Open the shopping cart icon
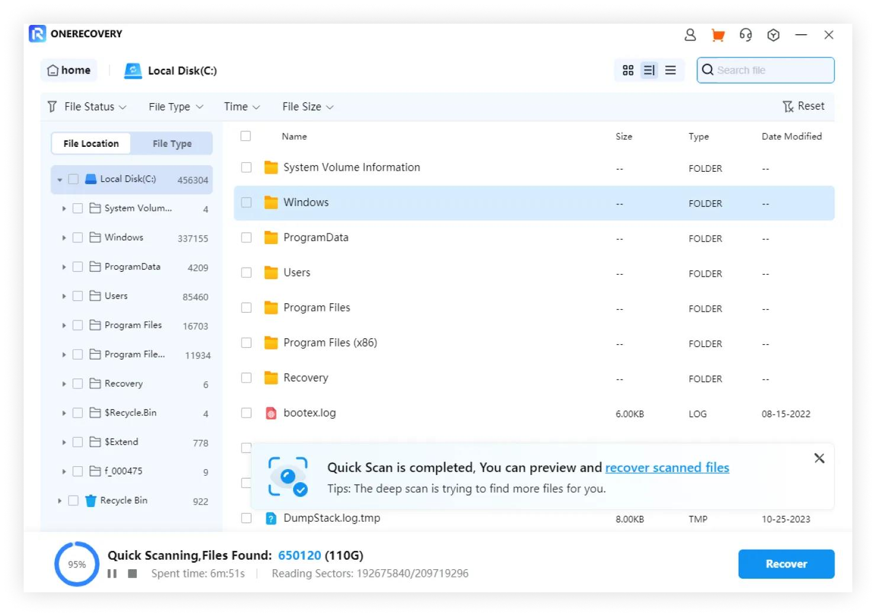Viewport: 876px width, 616px height. (718, 35)
